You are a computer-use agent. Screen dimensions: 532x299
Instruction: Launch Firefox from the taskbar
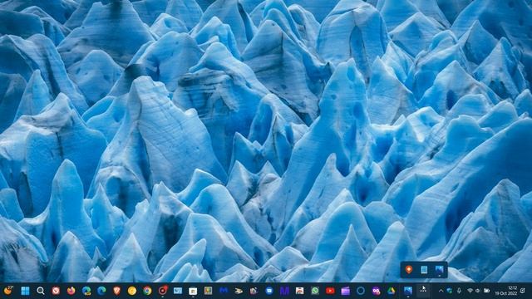tap(71, 291)
